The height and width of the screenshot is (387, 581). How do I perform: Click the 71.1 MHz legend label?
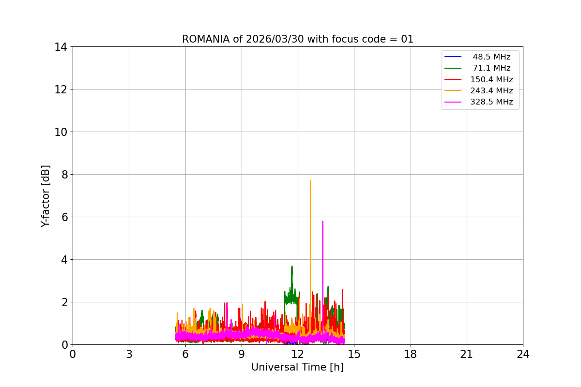pyautogui.click(x=491, y=68)
